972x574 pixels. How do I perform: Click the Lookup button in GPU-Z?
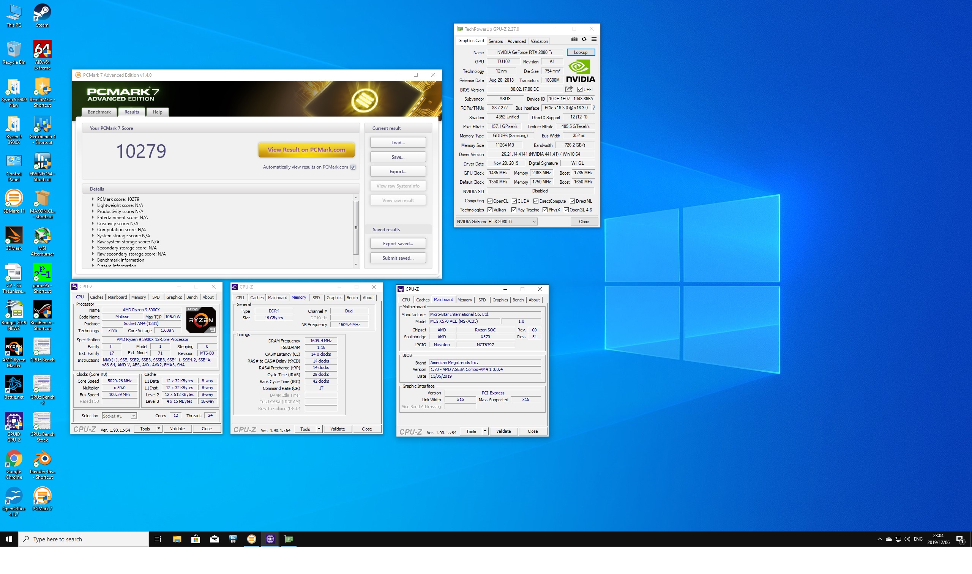click(x=581, y=52)
